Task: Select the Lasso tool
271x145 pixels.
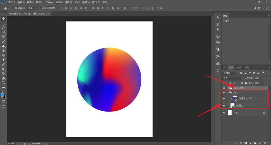Action: [4, 27]
